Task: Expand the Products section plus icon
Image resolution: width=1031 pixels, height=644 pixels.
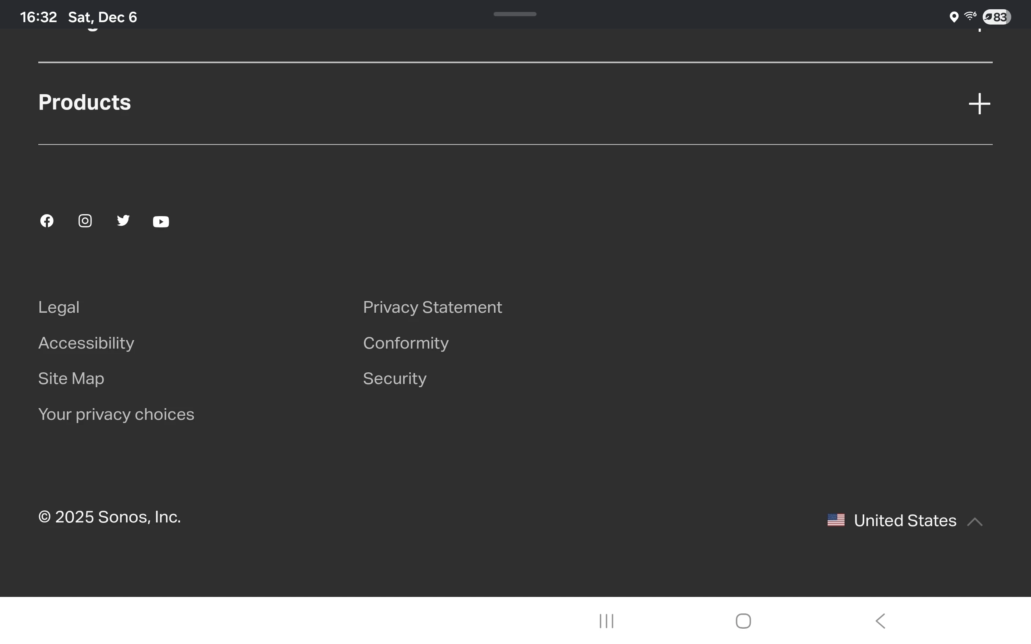Action: 979,103
